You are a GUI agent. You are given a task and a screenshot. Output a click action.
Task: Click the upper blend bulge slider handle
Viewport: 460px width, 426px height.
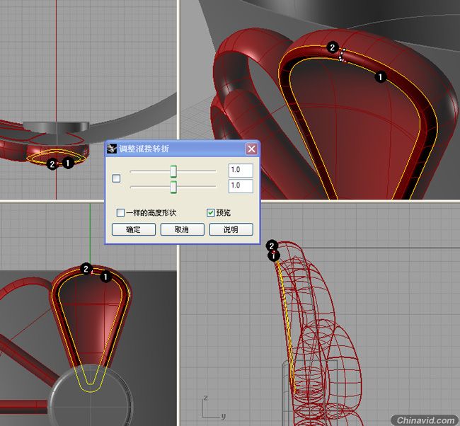(173, 171)
